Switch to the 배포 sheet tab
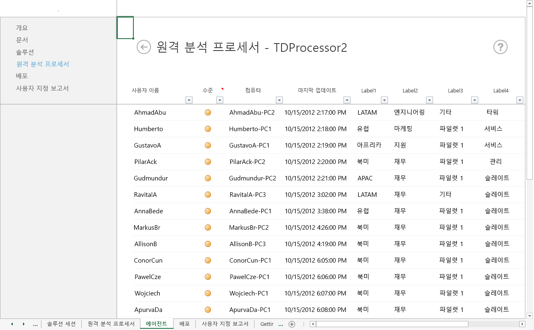Screen dimensions: 534x330 click(185, 324)
